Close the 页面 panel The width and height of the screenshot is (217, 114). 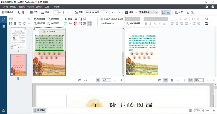click(29, 19)
